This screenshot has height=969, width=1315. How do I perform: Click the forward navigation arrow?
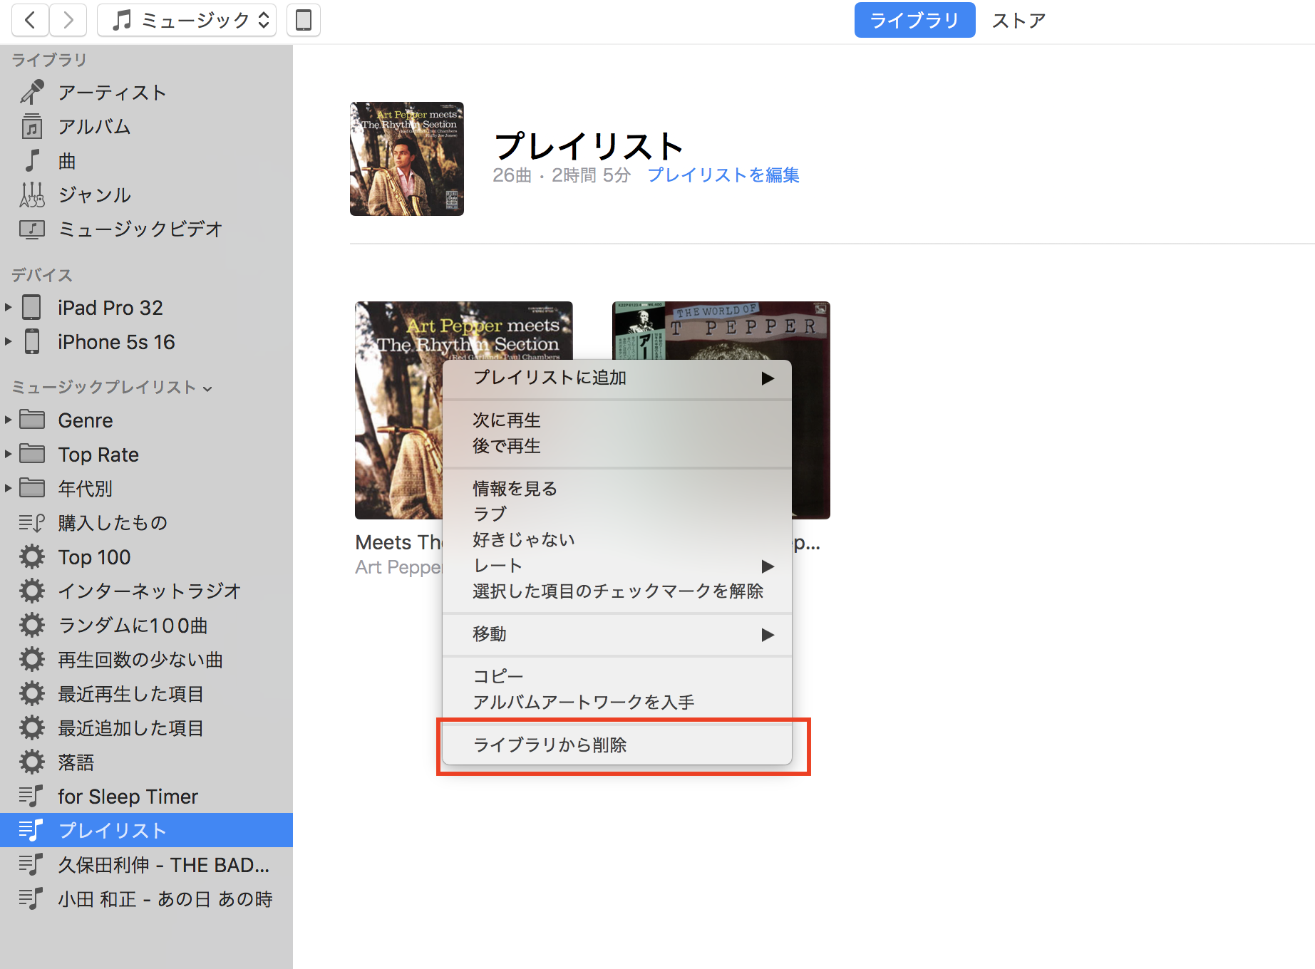pos(68,20)
